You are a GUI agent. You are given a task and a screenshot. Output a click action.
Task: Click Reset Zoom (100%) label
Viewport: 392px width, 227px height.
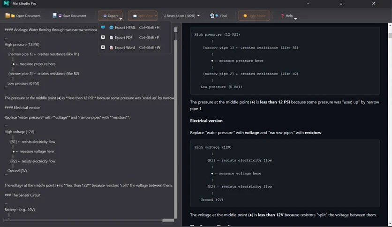(181, 16)
